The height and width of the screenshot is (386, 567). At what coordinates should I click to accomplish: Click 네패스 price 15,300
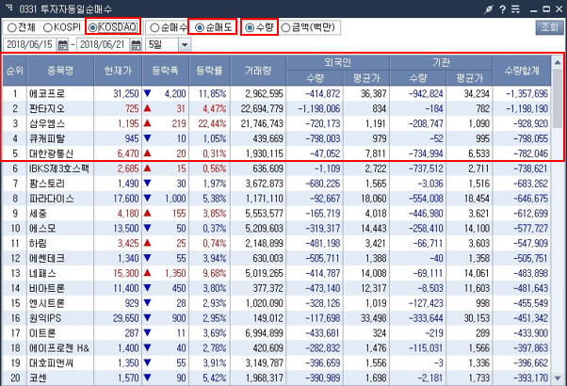tap(126, 273)
